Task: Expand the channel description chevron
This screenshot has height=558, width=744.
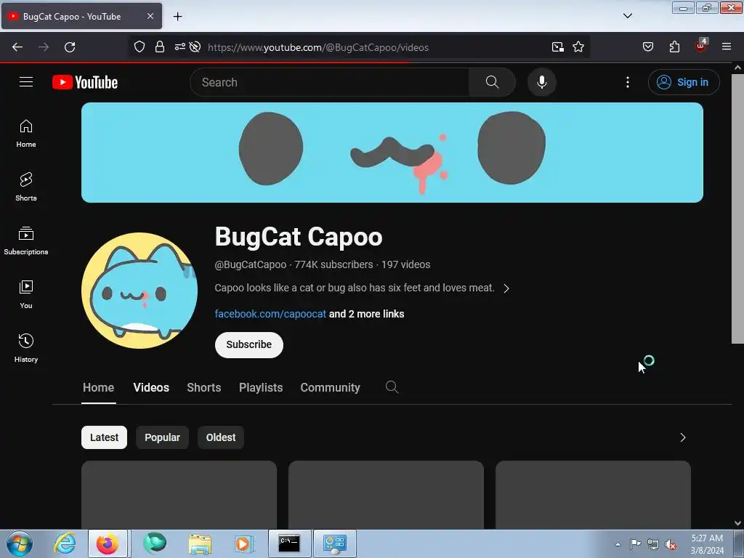Action: 506,288
